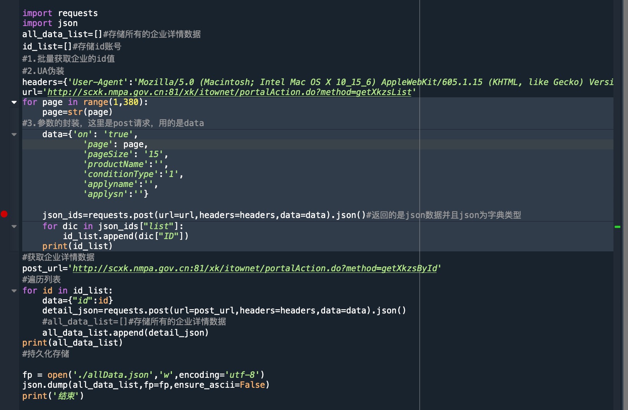
Task: Collapse the 'for dic in json_ids' loop
Action: tap(14, 226)
